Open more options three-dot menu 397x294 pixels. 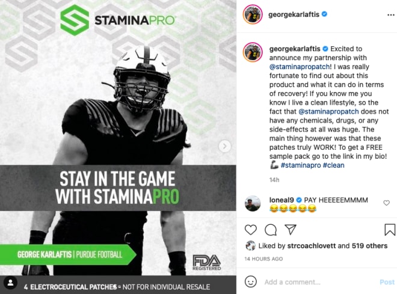(390, 15)
